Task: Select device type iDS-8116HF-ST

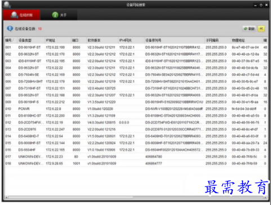Action: pyautogui.click(x=29, y=61)
